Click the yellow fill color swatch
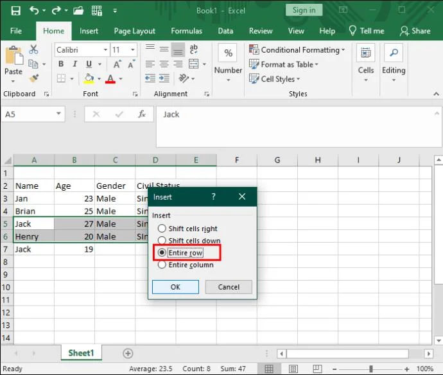The image size is (443, 375). click(89, 79)
